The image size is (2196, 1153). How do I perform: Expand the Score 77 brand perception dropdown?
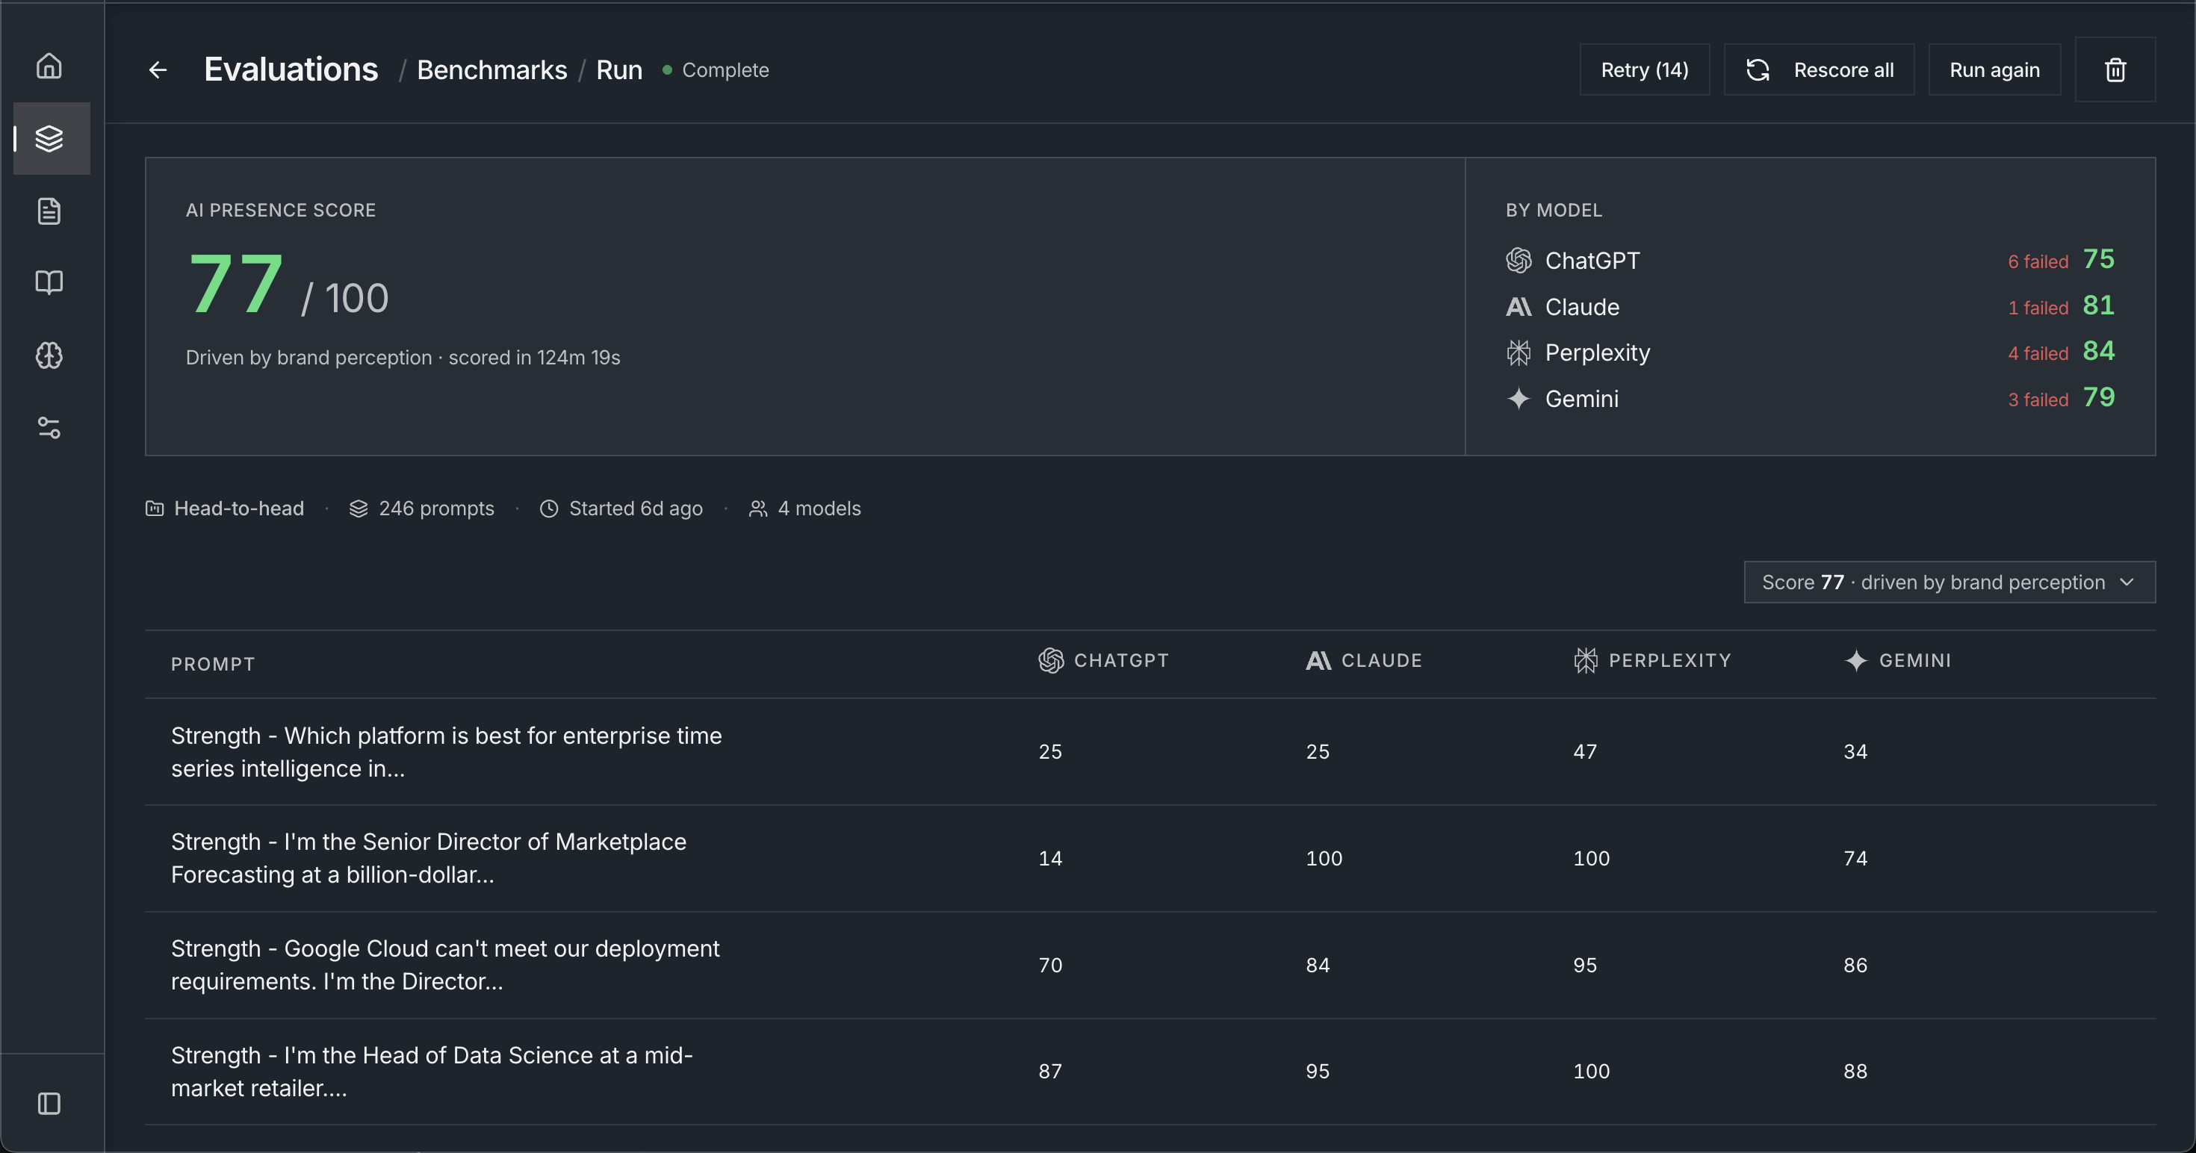tap(1950, 582)
